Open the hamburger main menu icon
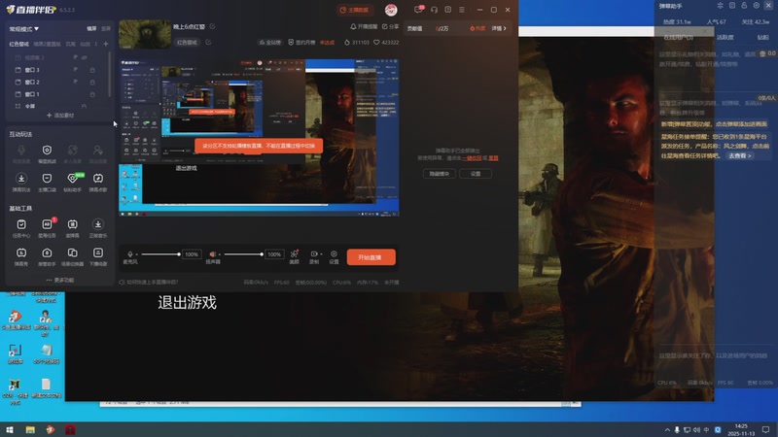 pyautogui.click(x=462, y=10)
